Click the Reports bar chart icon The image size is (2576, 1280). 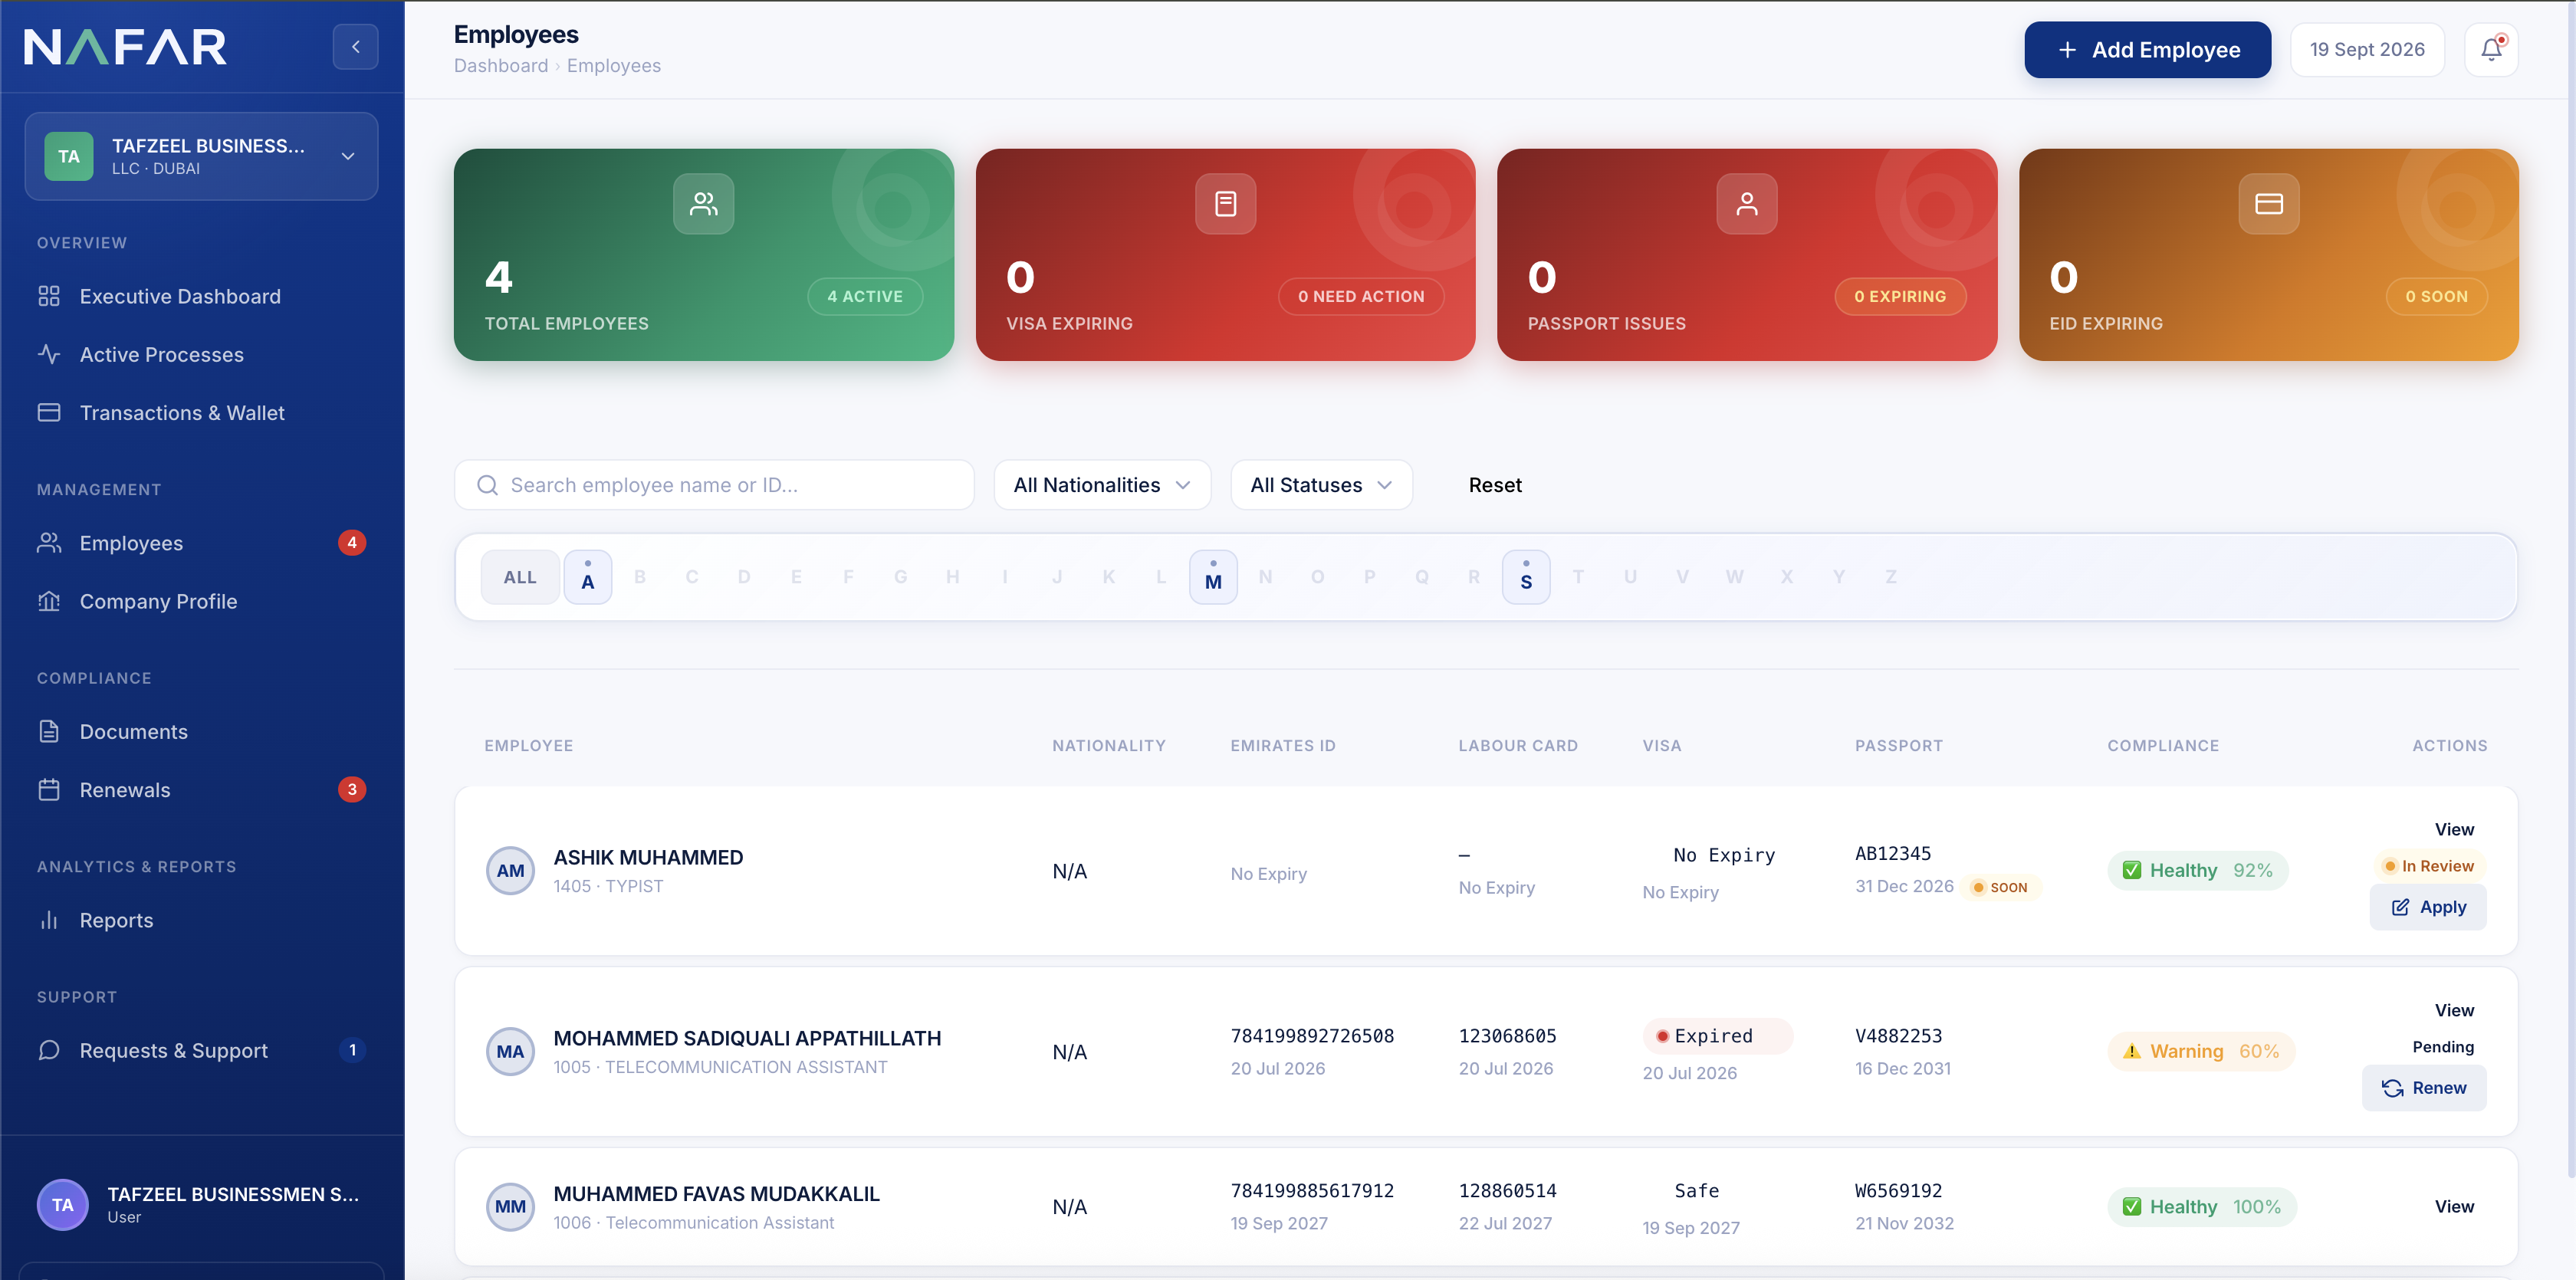[x=49, y=920]
